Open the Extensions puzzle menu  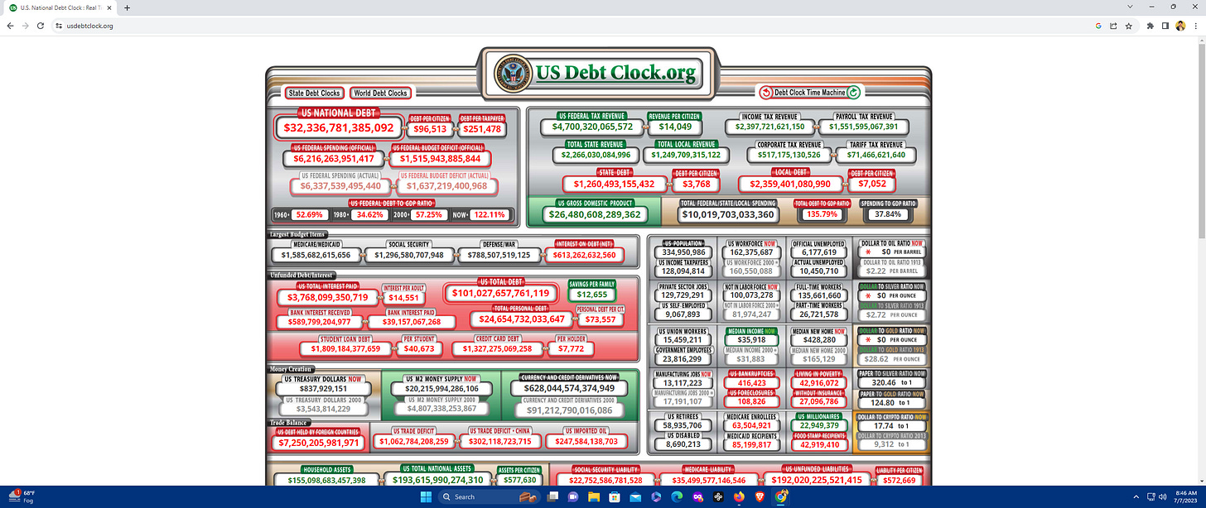tap(1151, 26)
